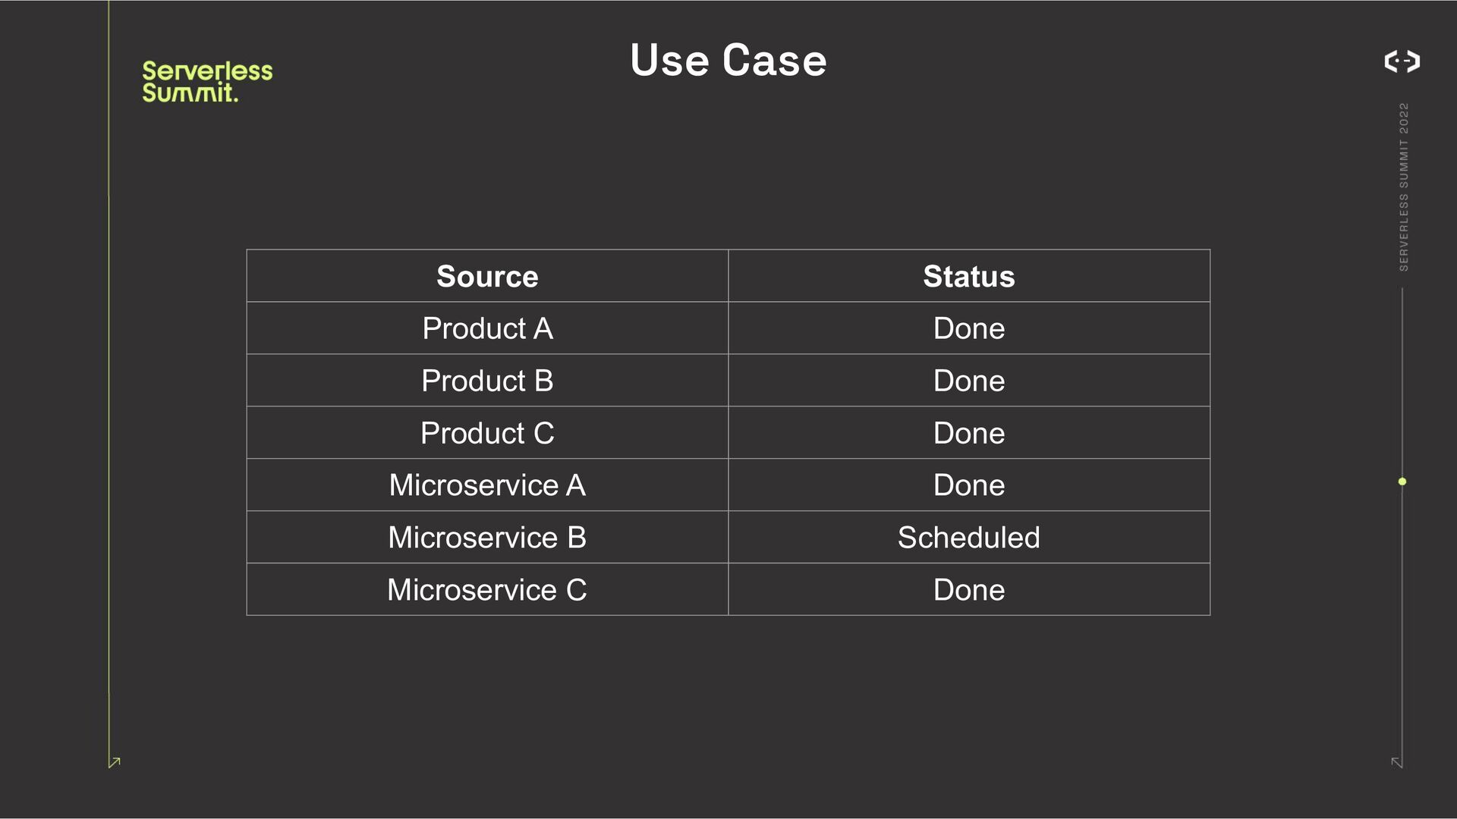The image size is (1457, 819).
Task: Click Done status for Microservice A
Action: [x=968, y=485]
